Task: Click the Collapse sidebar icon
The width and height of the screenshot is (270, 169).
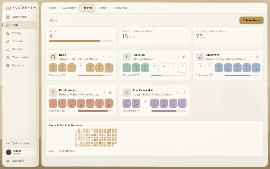Action: coord(8,161)
